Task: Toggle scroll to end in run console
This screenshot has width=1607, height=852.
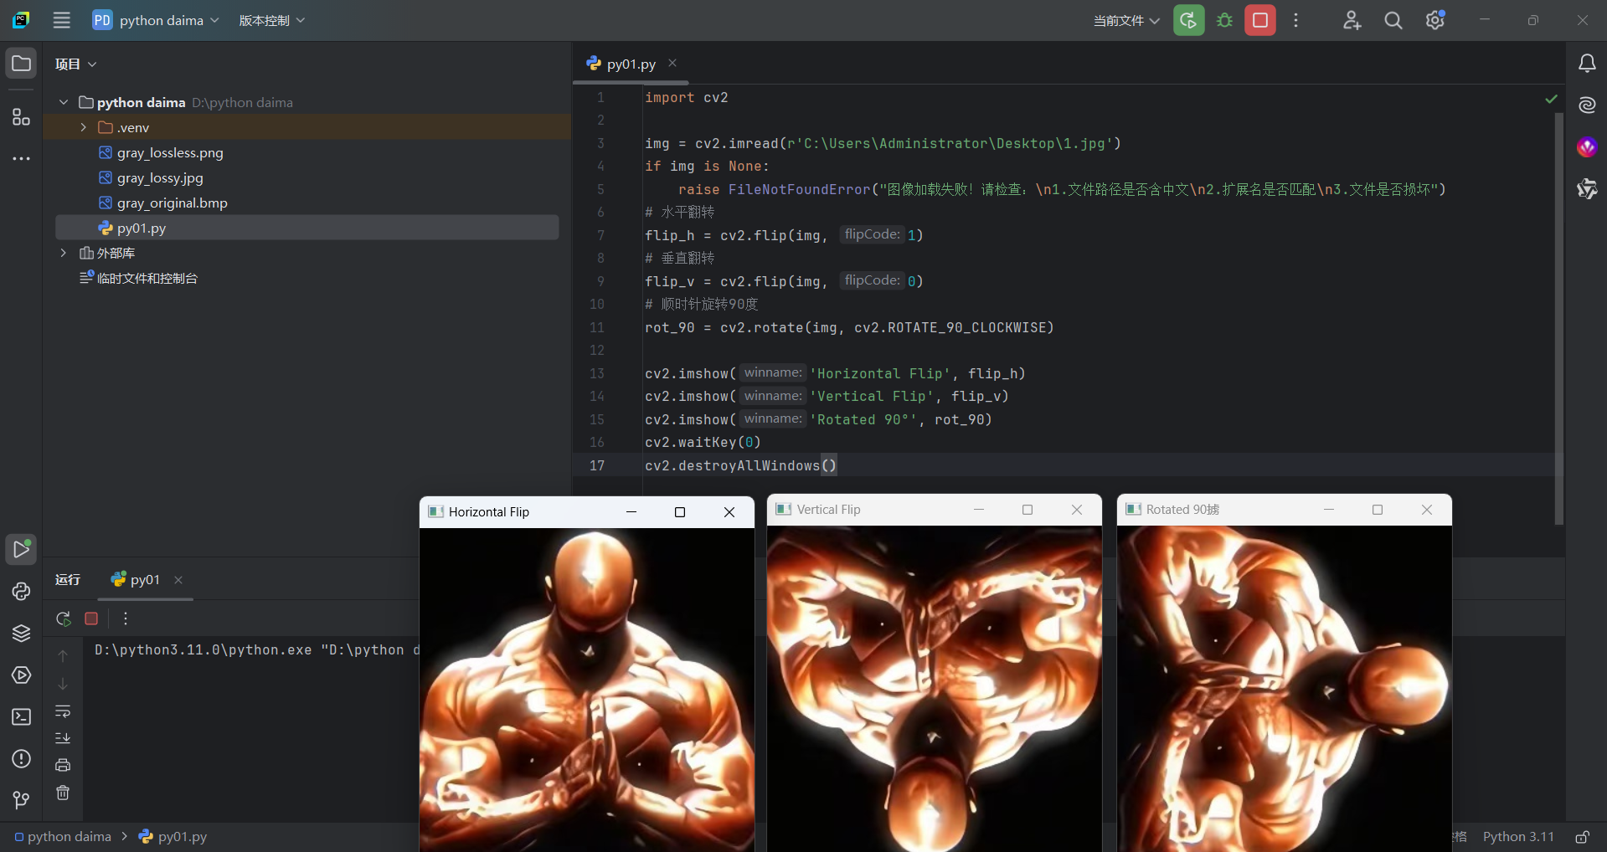Action: click(63, 738)
